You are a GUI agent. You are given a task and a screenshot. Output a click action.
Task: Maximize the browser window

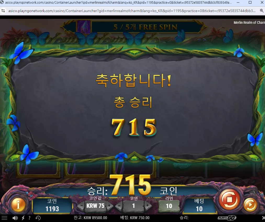click(x=250, y=3)
